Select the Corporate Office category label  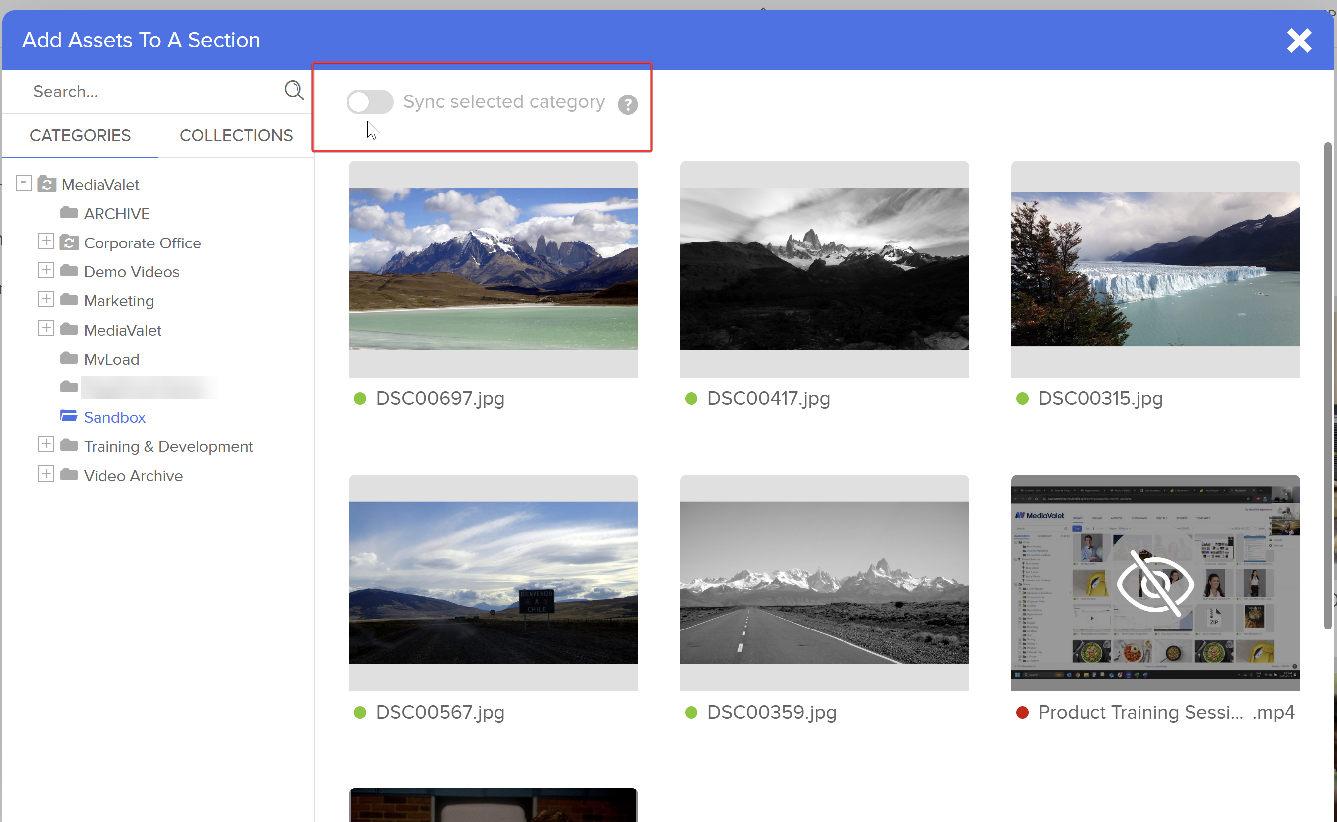pyautogui.click(x=143, y=243)
